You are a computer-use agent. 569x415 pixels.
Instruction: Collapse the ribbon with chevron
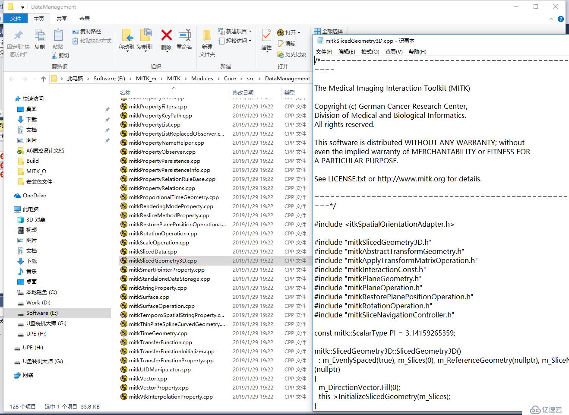(551, 19)
